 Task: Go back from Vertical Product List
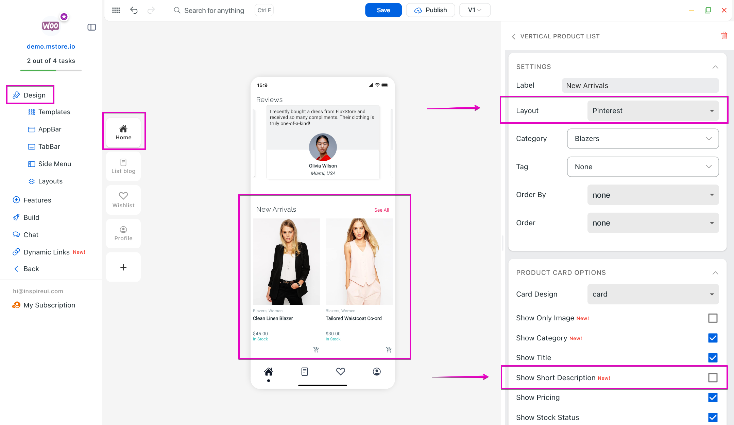click(x=513, y=36)
